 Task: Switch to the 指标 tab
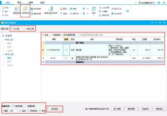[43, 2]
